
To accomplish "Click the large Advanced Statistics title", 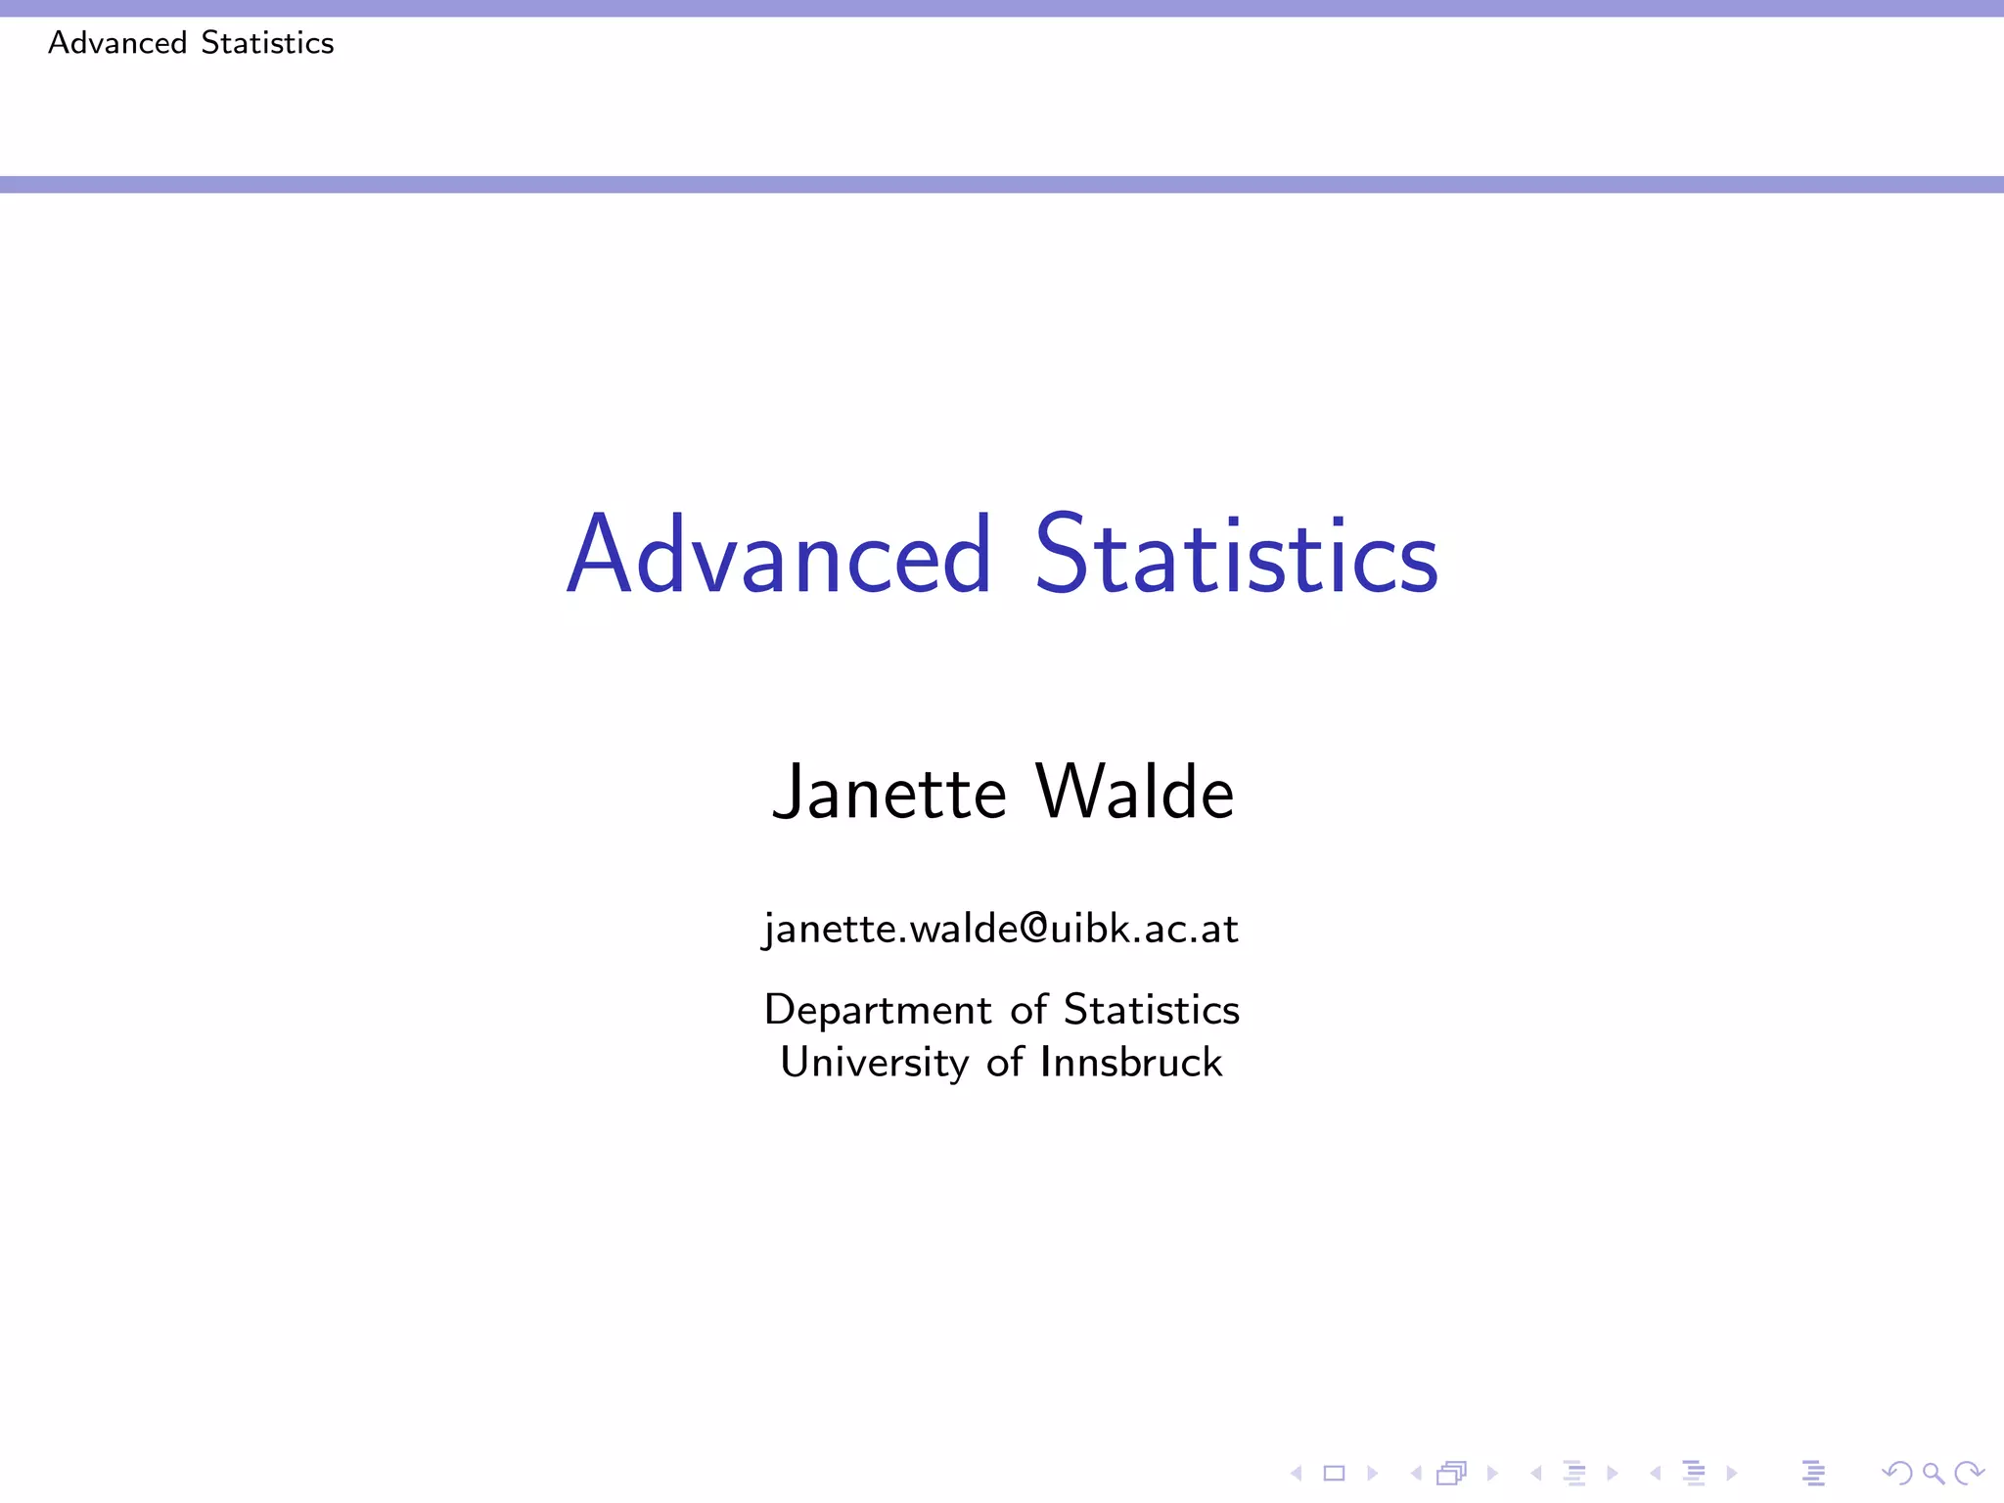I will 1002,554.
